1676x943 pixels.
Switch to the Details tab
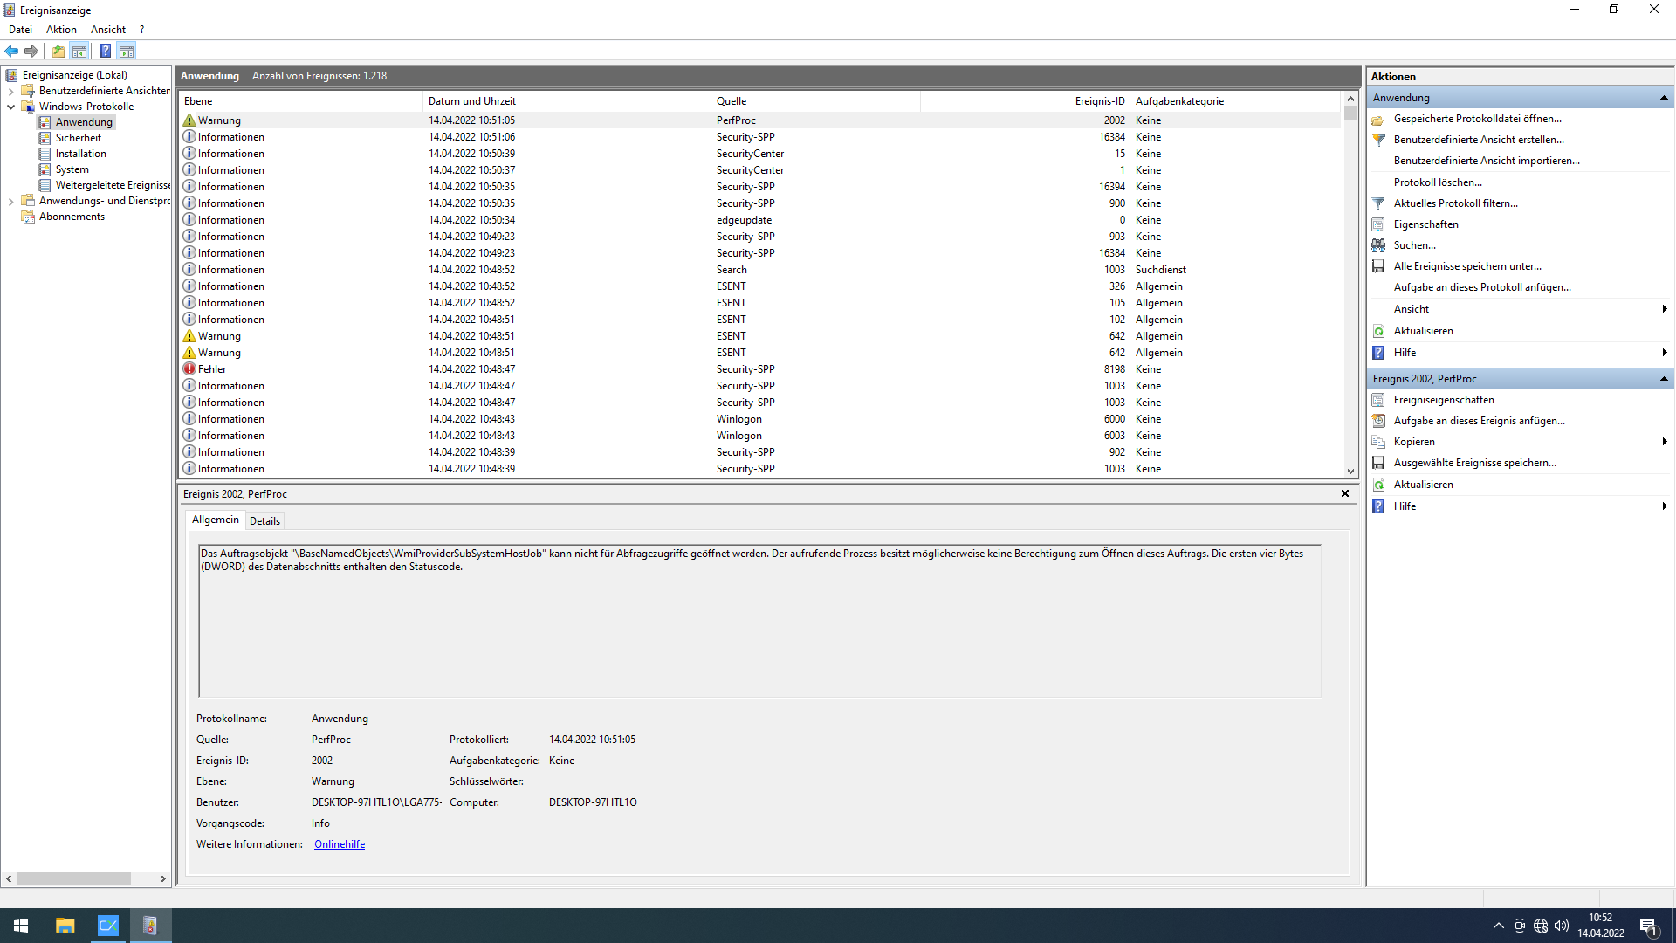pyautogui.click(x=264, y=520)
